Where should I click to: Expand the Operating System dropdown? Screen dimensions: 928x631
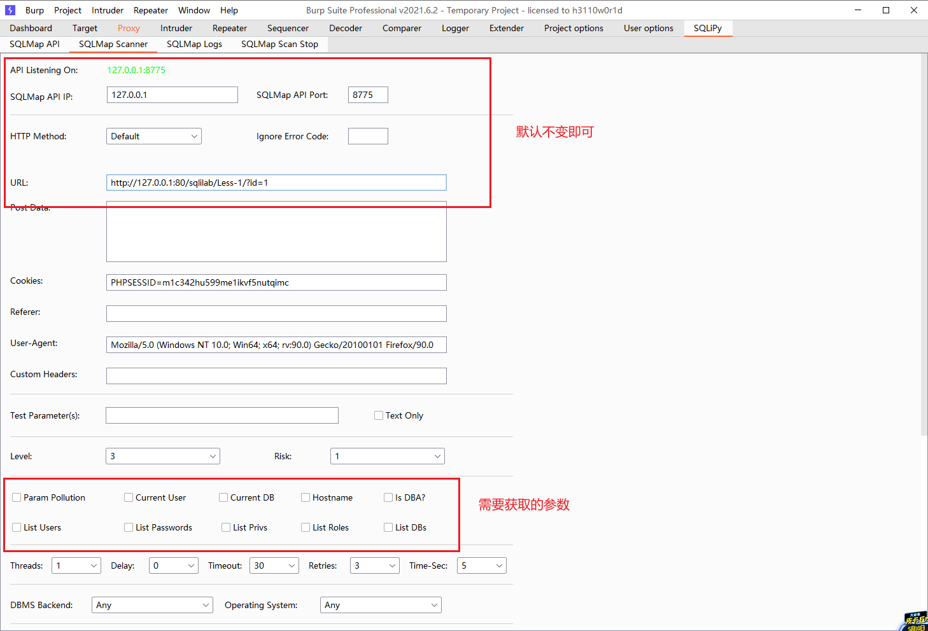point(381,605)
